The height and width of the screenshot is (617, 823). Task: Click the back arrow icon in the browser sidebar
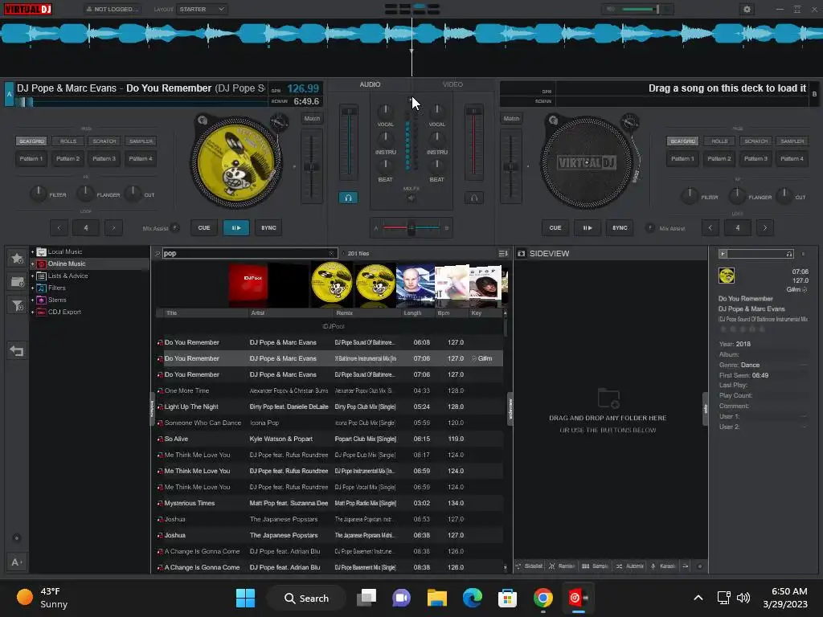coord(17,350)
